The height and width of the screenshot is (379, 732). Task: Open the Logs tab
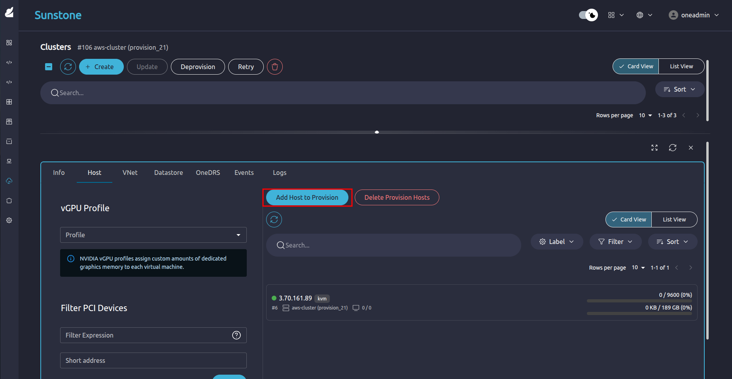[x=280, y=173]
